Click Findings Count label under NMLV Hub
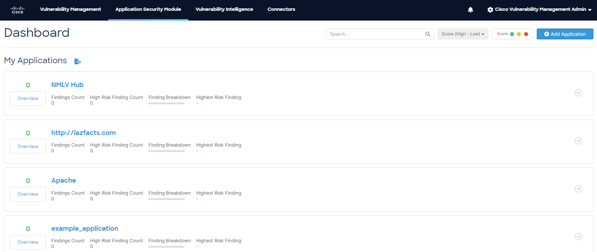 click(x=68, y=97)
